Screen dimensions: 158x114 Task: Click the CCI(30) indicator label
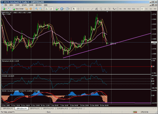point(8,76)
